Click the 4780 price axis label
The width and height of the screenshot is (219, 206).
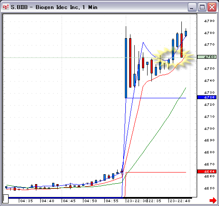[x=209, y=33]
